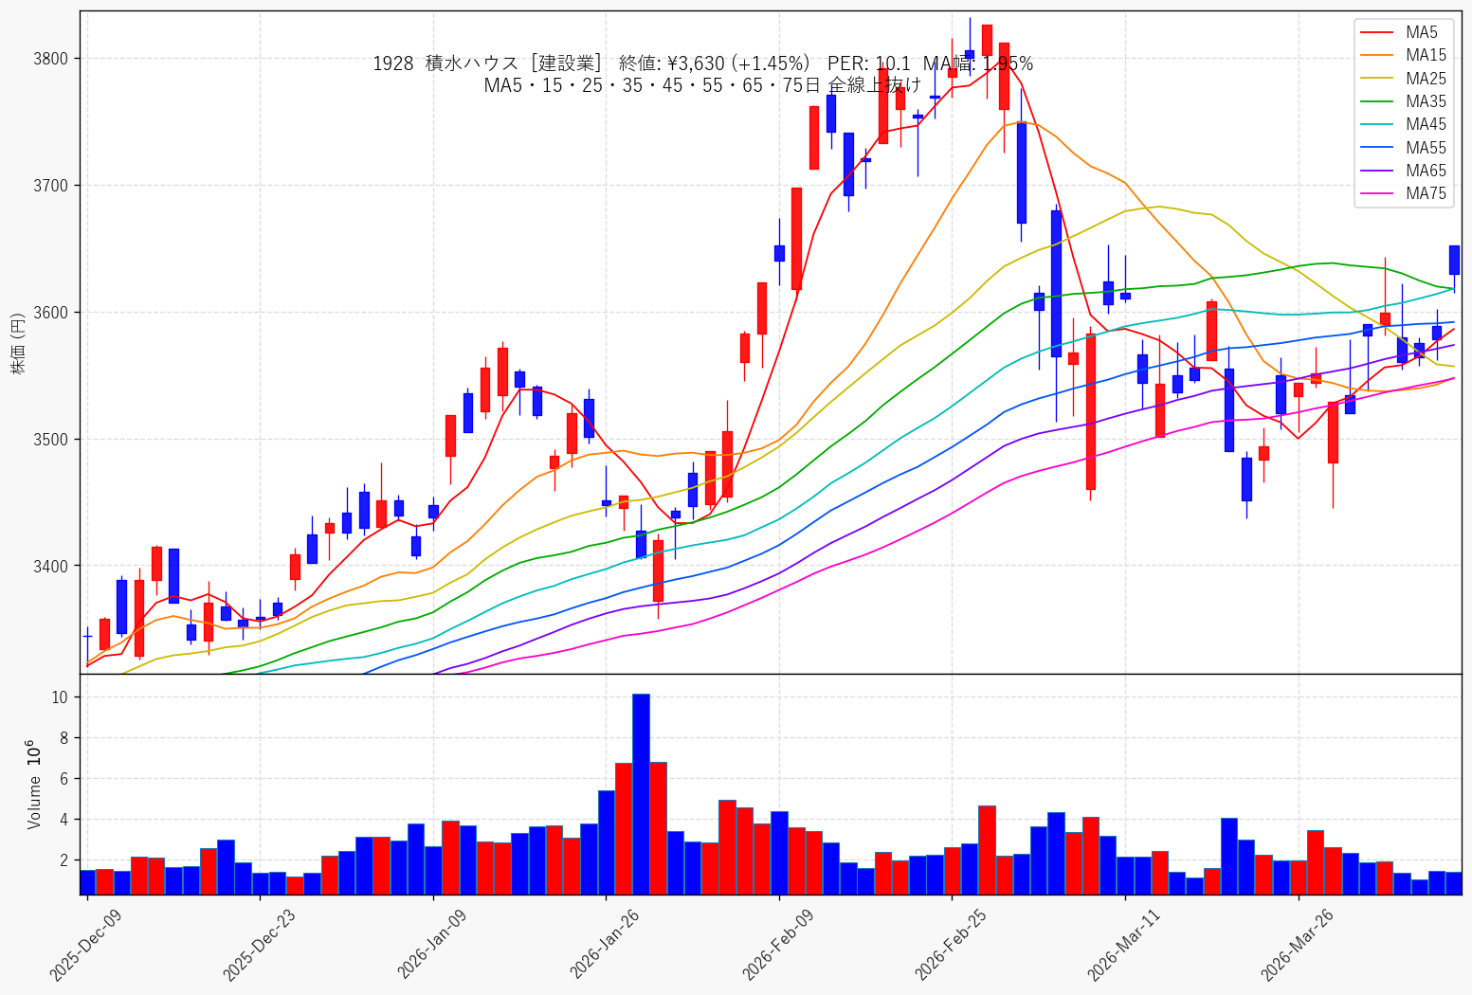Select the MA25 legend label
This screenshot has height=995, width=1472.
tap(1427, 79)
